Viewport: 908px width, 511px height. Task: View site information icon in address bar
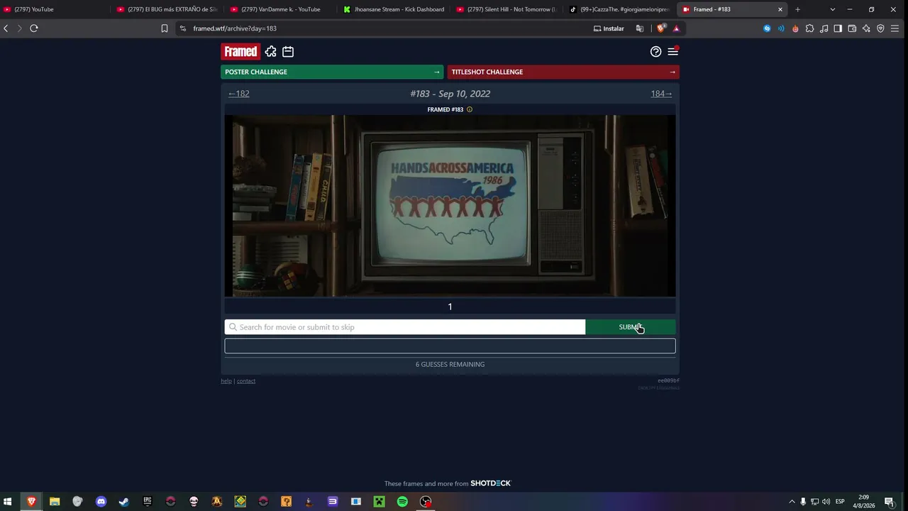click(183, 28)
